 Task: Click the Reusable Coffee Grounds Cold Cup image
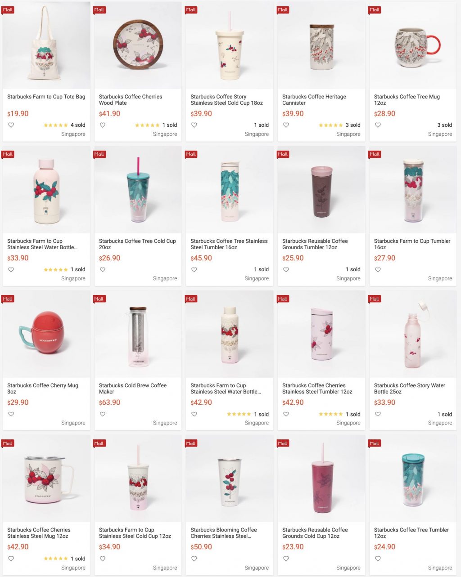[x=321, y=479]
